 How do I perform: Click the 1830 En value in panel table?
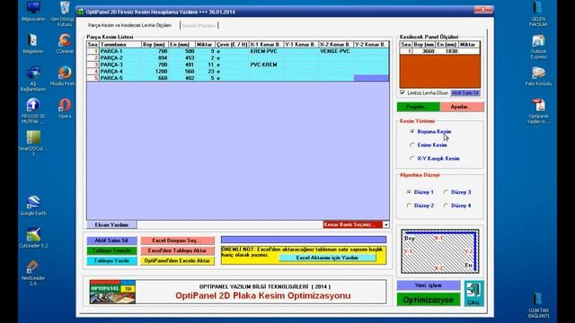coord(447,51)
